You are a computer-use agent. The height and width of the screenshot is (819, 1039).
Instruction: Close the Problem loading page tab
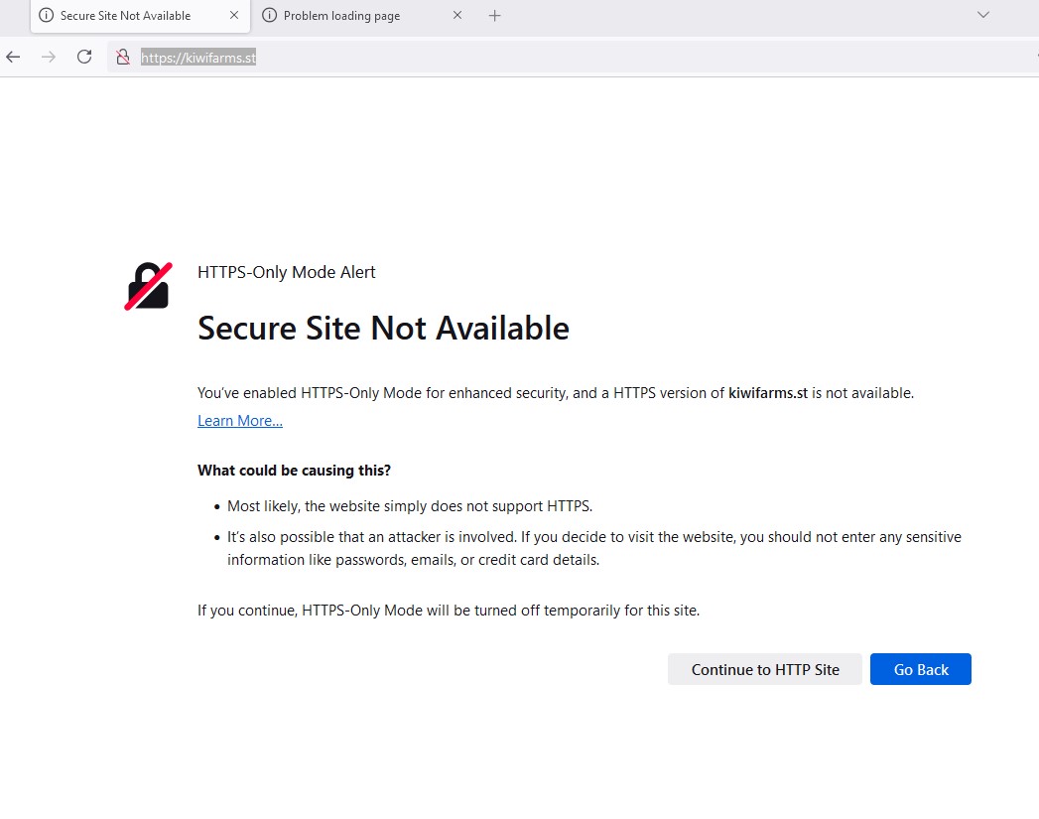pos(457,15)
